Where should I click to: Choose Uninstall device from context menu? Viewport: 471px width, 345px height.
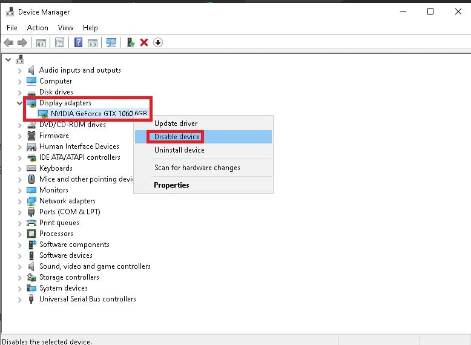tap(203, 150)
